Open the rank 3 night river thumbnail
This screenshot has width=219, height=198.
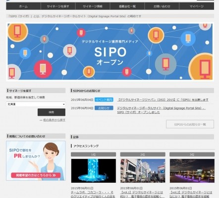[x=192, y=171]
